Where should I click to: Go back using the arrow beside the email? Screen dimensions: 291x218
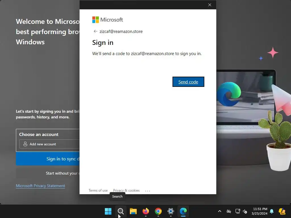tap(95, 31)
